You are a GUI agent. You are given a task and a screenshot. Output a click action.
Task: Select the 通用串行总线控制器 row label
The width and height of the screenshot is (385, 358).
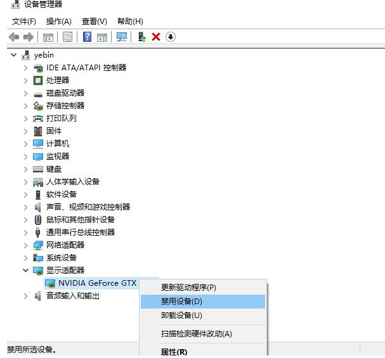tap(81, 233)
